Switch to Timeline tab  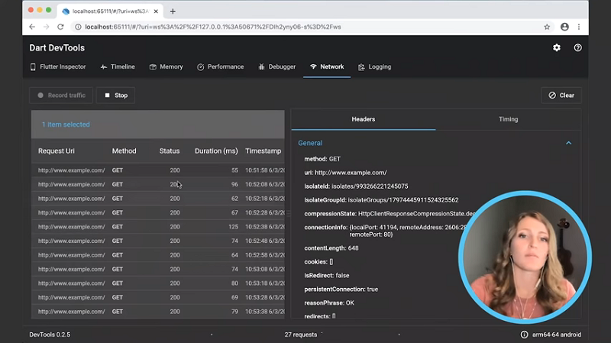click(x=118, y=66)
